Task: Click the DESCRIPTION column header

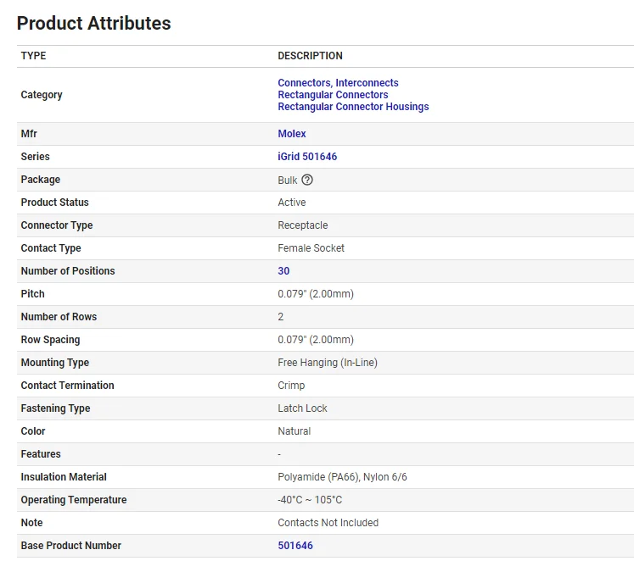Action: pos(310,56)
